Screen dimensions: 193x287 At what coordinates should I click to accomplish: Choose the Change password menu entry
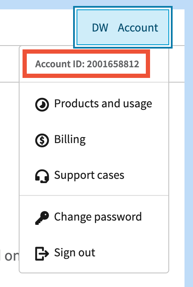(x=94, y=218)
